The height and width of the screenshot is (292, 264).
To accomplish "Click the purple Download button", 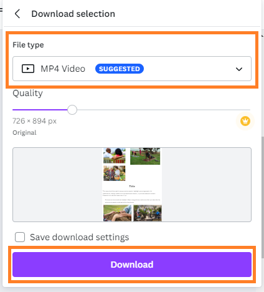I will point(132,265).
